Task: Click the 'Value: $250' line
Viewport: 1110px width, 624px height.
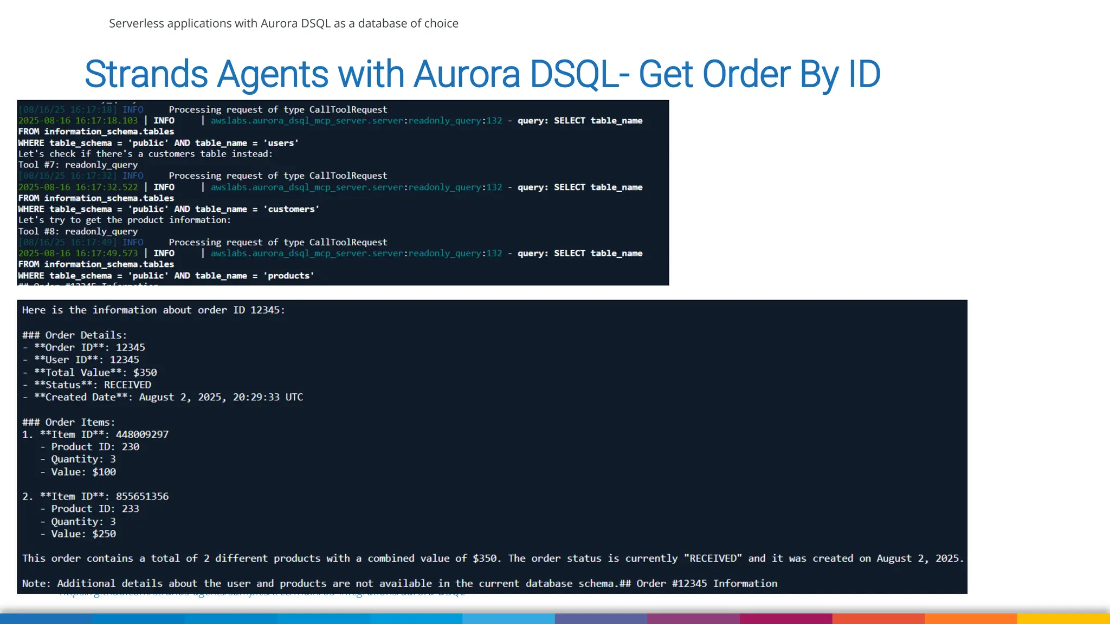Action: pyautogui.click(x=78, y=534)
